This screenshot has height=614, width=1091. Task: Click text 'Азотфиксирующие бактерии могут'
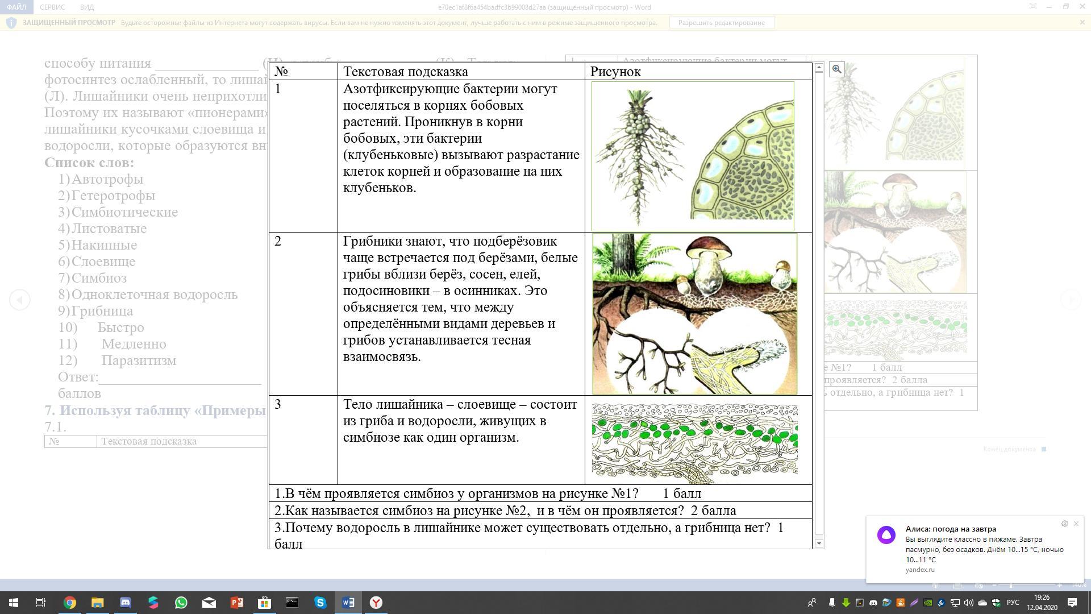450,89
